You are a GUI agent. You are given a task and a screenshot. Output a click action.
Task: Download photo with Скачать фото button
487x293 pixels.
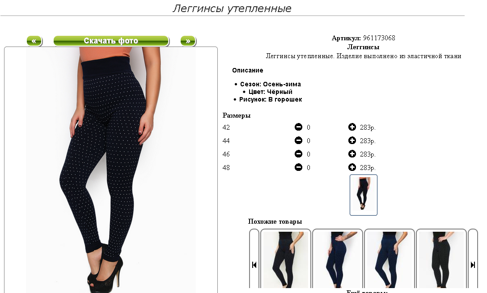tap(111, 41)
